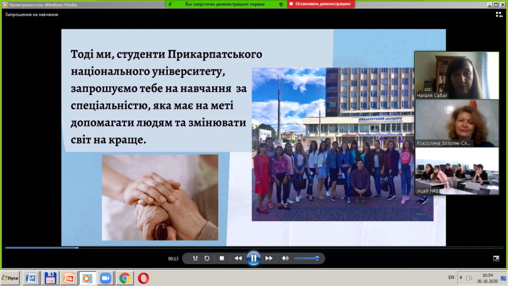The width and height of the screenshot is (508, 286).
Task: Open PowerPoint from the taskbar
Action: point(68,278)
